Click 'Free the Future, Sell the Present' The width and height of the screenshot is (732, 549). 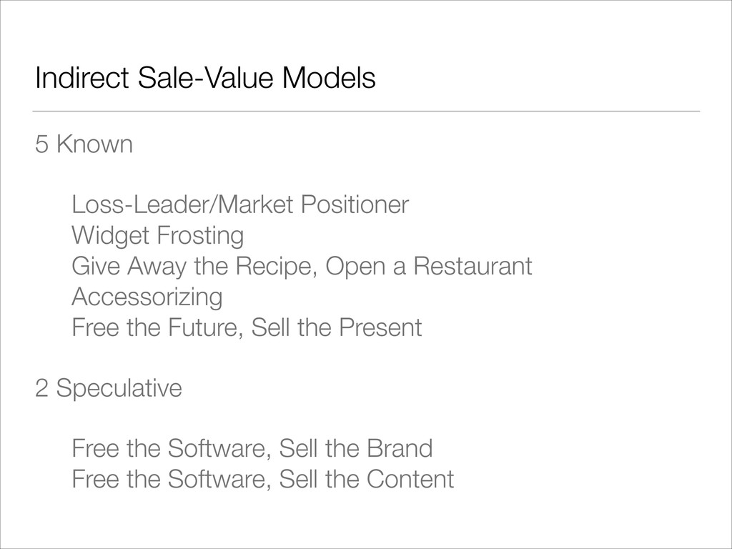[247, 327]
